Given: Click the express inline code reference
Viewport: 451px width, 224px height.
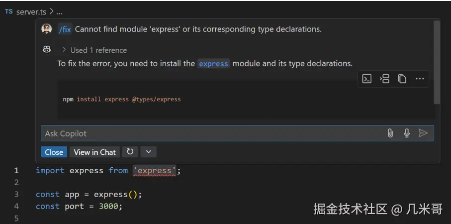Looking at the screenshot, I should pyautogui.click(x=213, y=64).
